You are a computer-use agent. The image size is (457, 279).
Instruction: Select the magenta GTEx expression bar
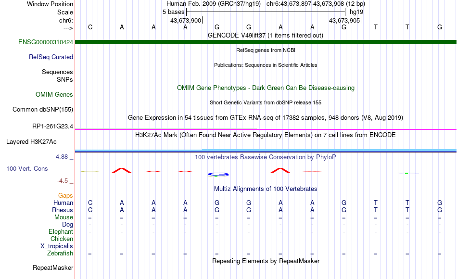266,129
